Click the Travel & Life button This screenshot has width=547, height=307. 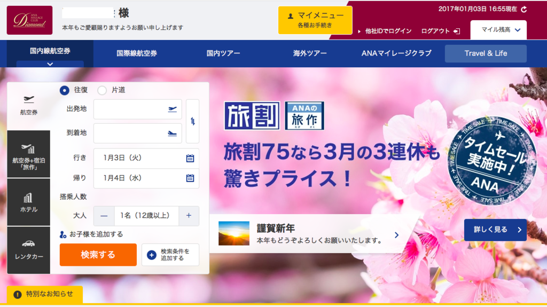tap(486, 53)
